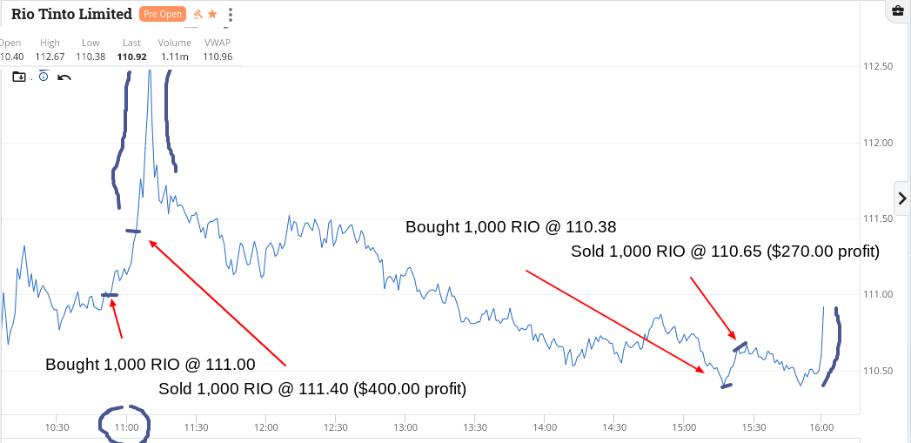Click the 12:30 time axis label
This screenshot has height=443, width=911.
point(335,427)
